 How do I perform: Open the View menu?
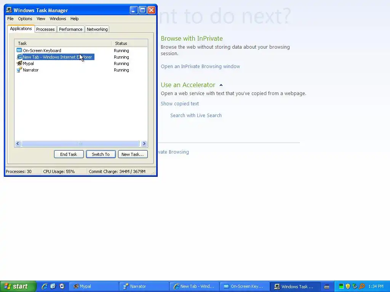coord(41,19)
